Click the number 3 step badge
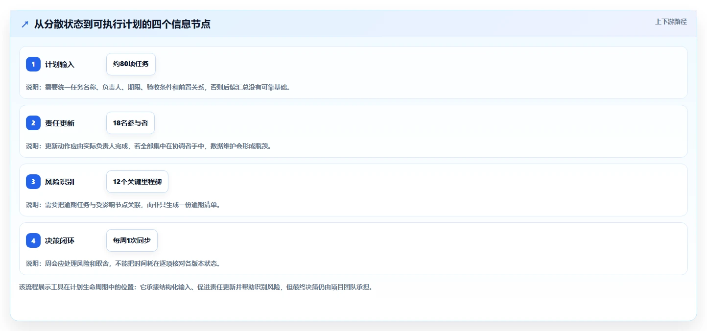Viewport: 707px width, 331px height. tap(33, 182)
